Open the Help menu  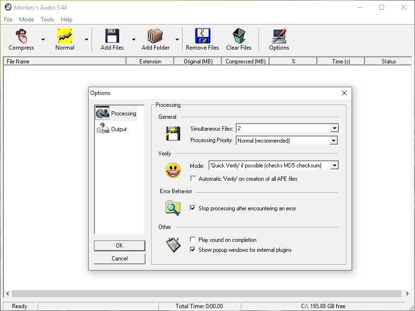(x=66, y=20)
